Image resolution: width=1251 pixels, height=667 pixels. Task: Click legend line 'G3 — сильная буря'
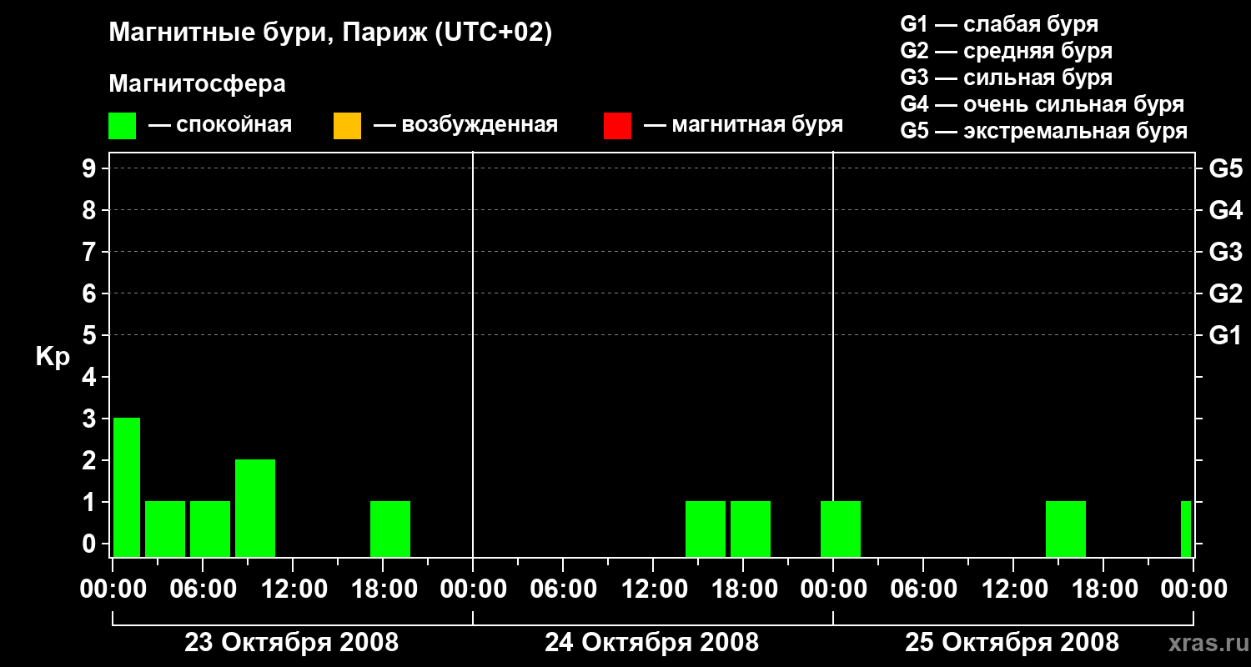point(1006,78)
